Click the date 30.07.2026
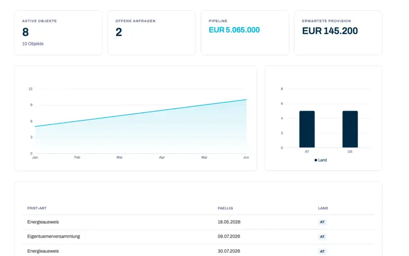 point(229,251)
